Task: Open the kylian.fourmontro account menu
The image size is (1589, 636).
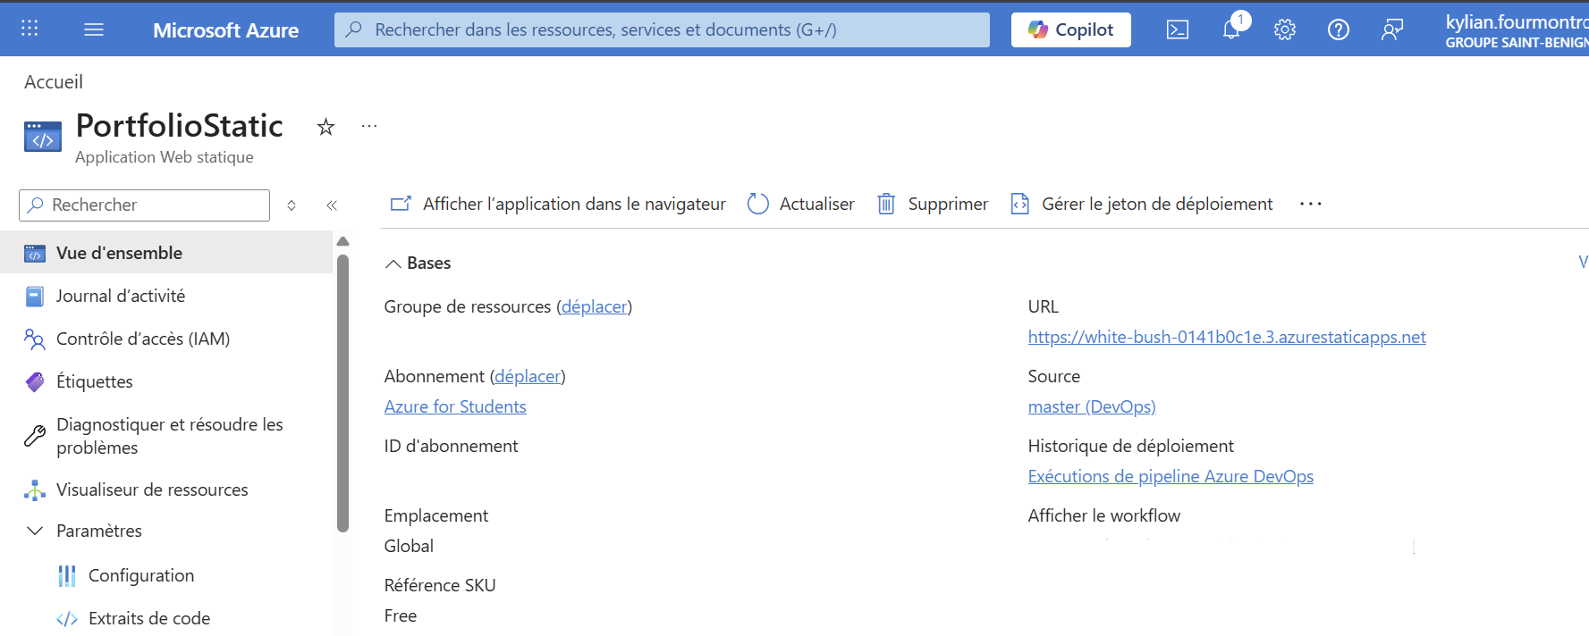Action: tap(1517, 30)
